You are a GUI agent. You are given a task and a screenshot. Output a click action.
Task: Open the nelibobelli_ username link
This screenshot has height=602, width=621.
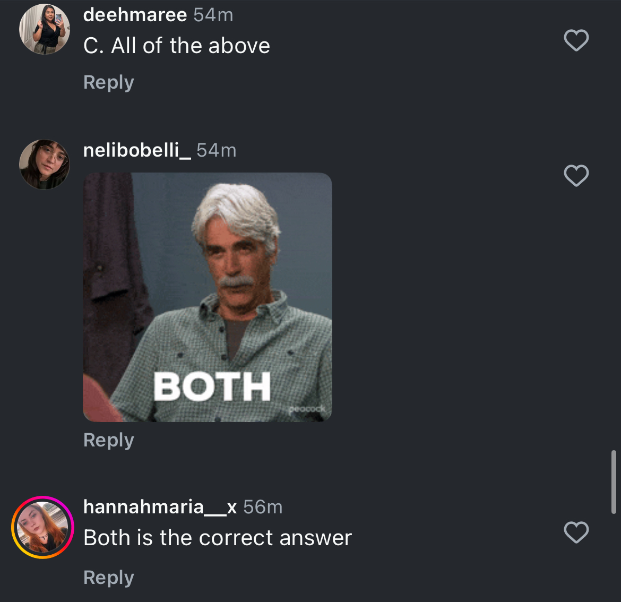(x=137, y=151)
